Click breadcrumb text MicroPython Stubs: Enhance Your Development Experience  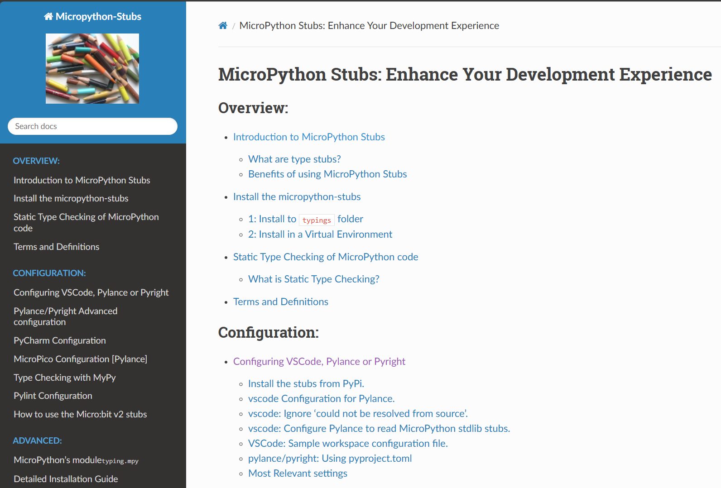point(369,26)
